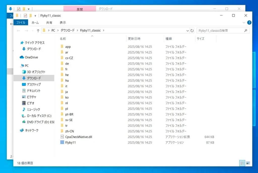This screenshot has height=173, width=258.
Task: Click the Flyby11_classic search box
Action: [x=223, y=30]
